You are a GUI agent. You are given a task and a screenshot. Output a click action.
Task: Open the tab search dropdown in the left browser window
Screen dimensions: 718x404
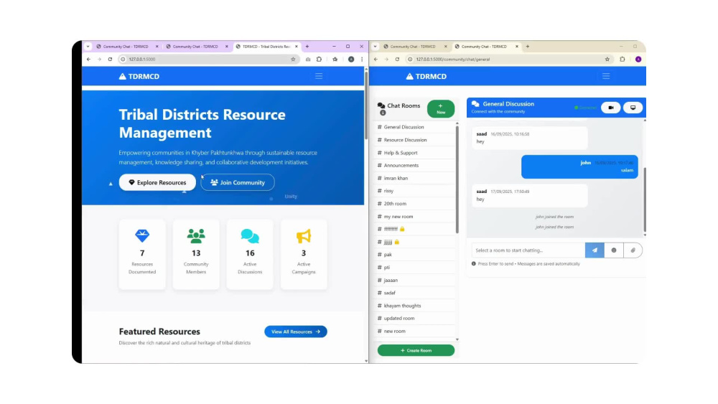(x=88, y=46)
